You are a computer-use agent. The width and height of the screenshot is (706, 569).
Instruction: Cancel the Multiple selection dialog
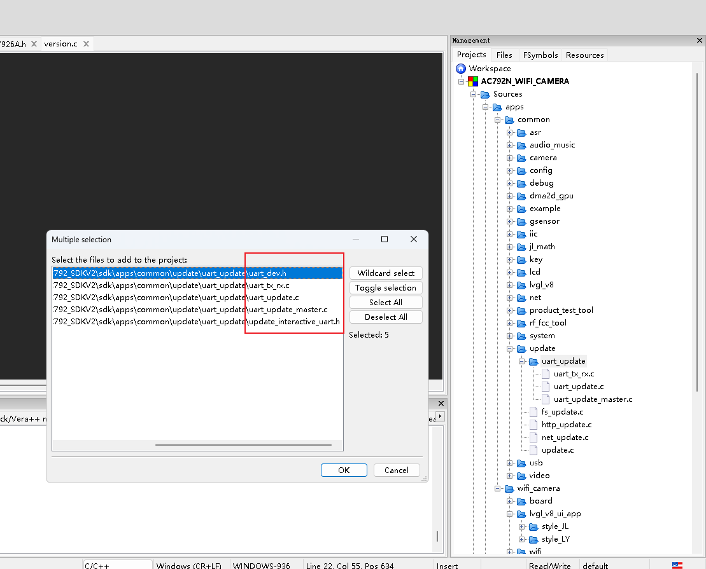point(397,470)
